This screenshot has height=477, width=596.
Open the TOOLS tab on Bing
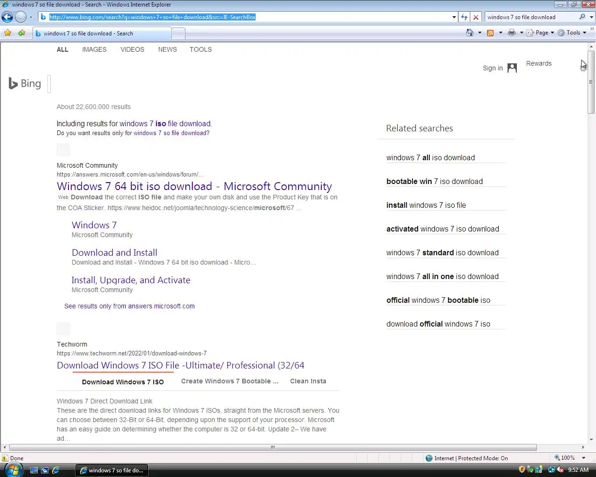click(201, 49)
